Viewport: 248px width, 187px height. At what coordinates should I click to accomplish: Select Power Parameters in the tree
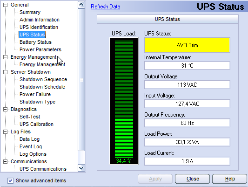tap(40, 49)
